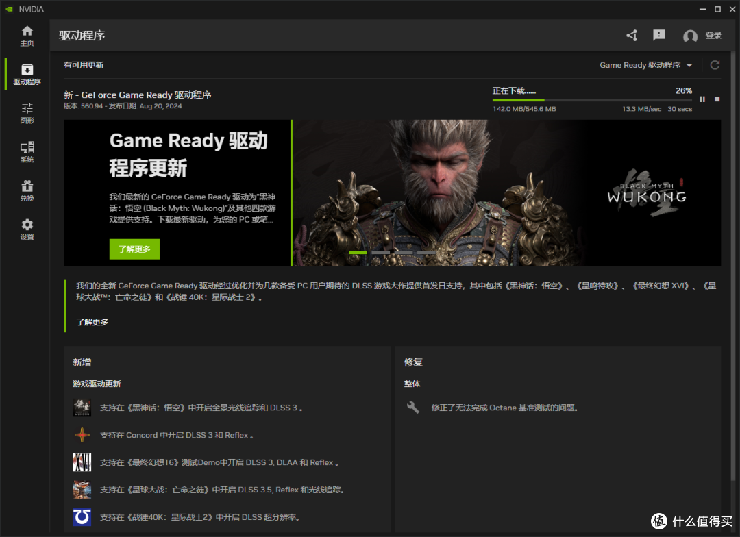Image resolution: width=740 pixels, height=537 pixels.
Task: Refresh the driver updates list
Action: click(715, 65)
